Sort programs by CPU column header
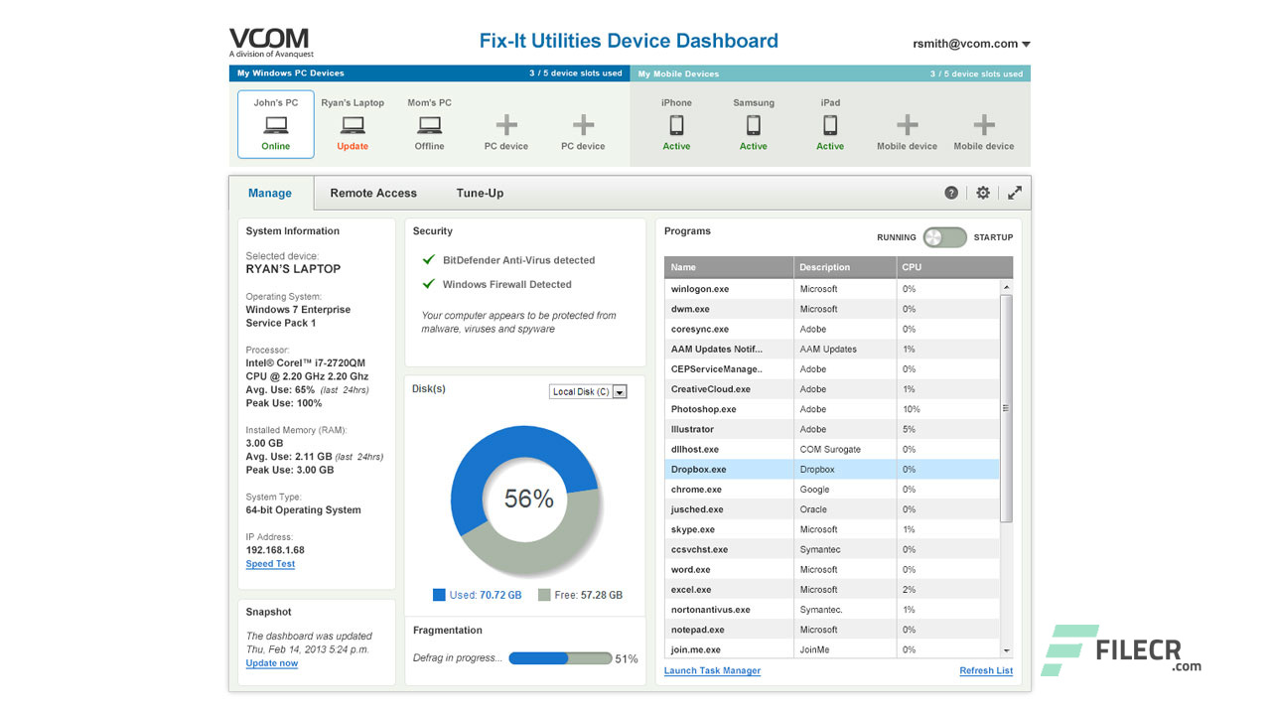Viewport: 1271px width, 715px height. (x=954, y=267)
